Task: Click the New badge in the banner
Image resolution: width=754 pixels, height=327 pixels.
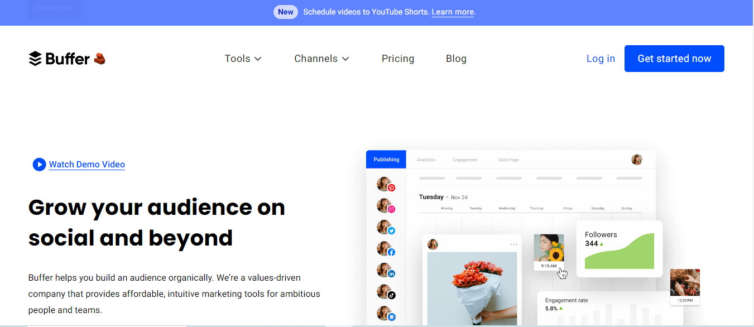Action: pos(286,12)
